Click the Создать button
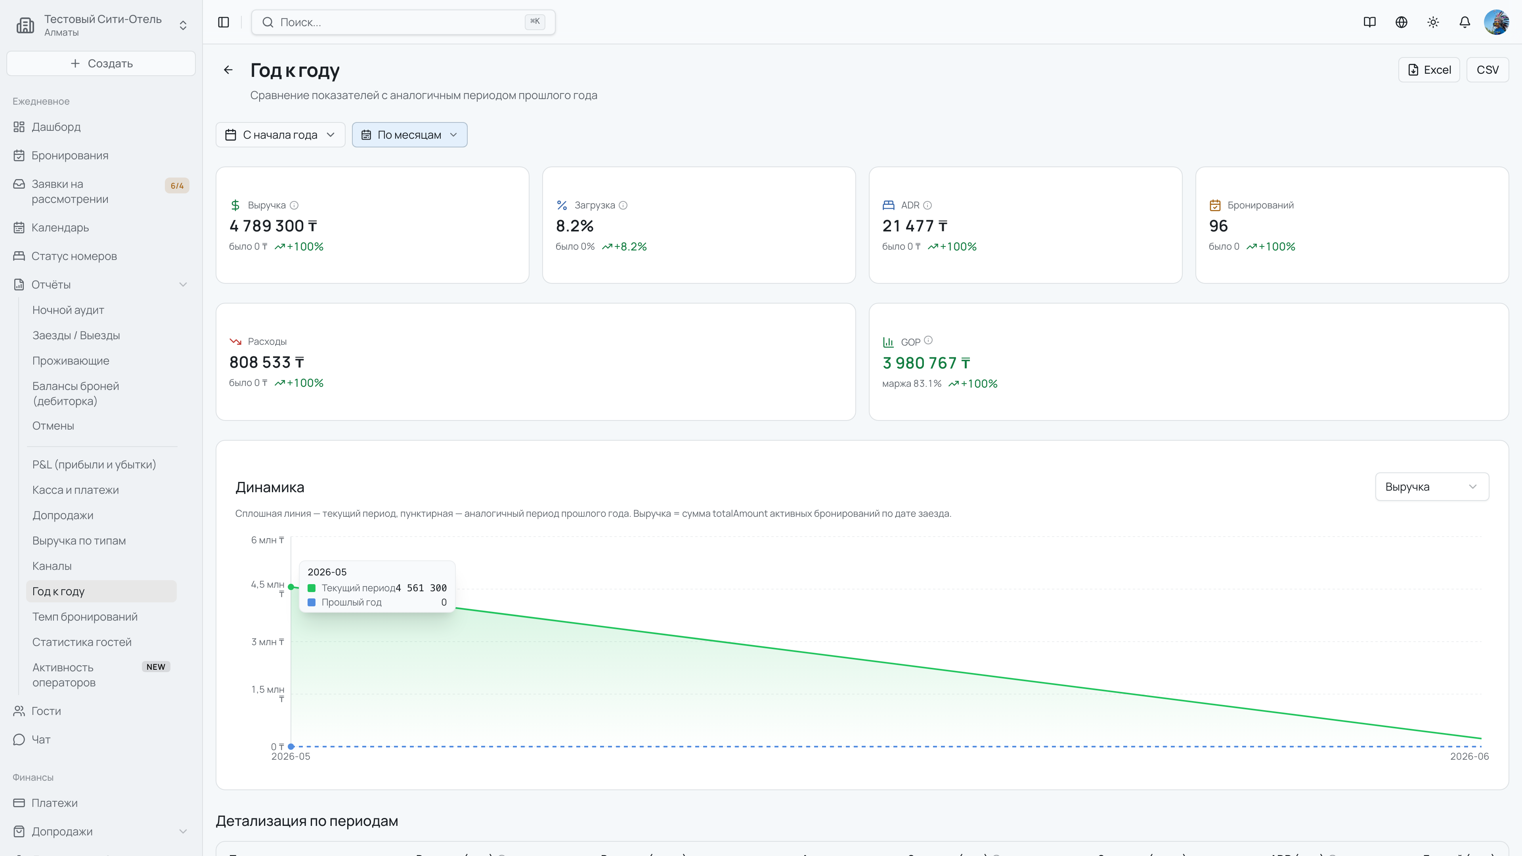 point(101,63)
